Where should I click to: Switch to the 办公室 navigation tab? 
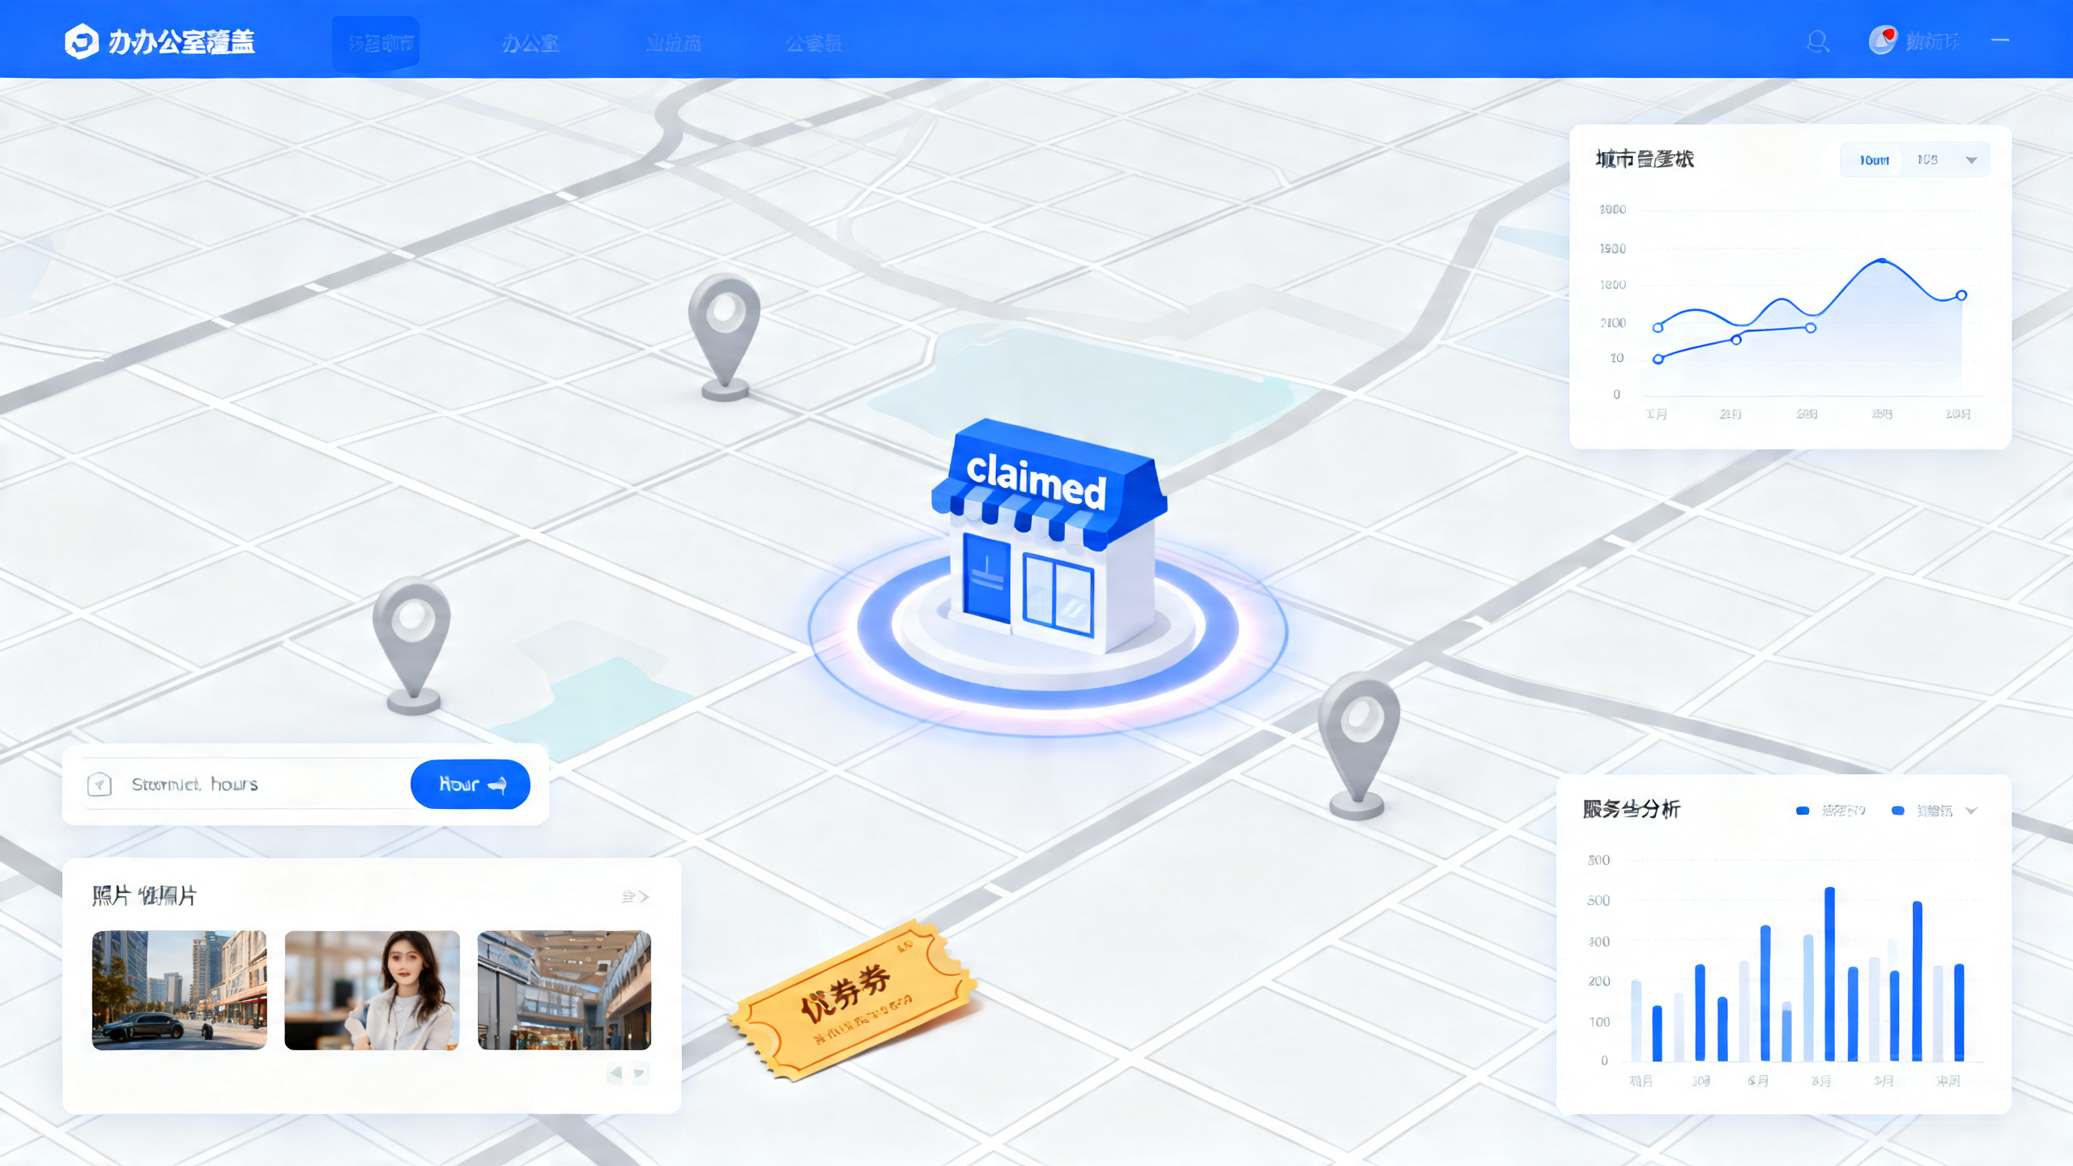(530, 43)
